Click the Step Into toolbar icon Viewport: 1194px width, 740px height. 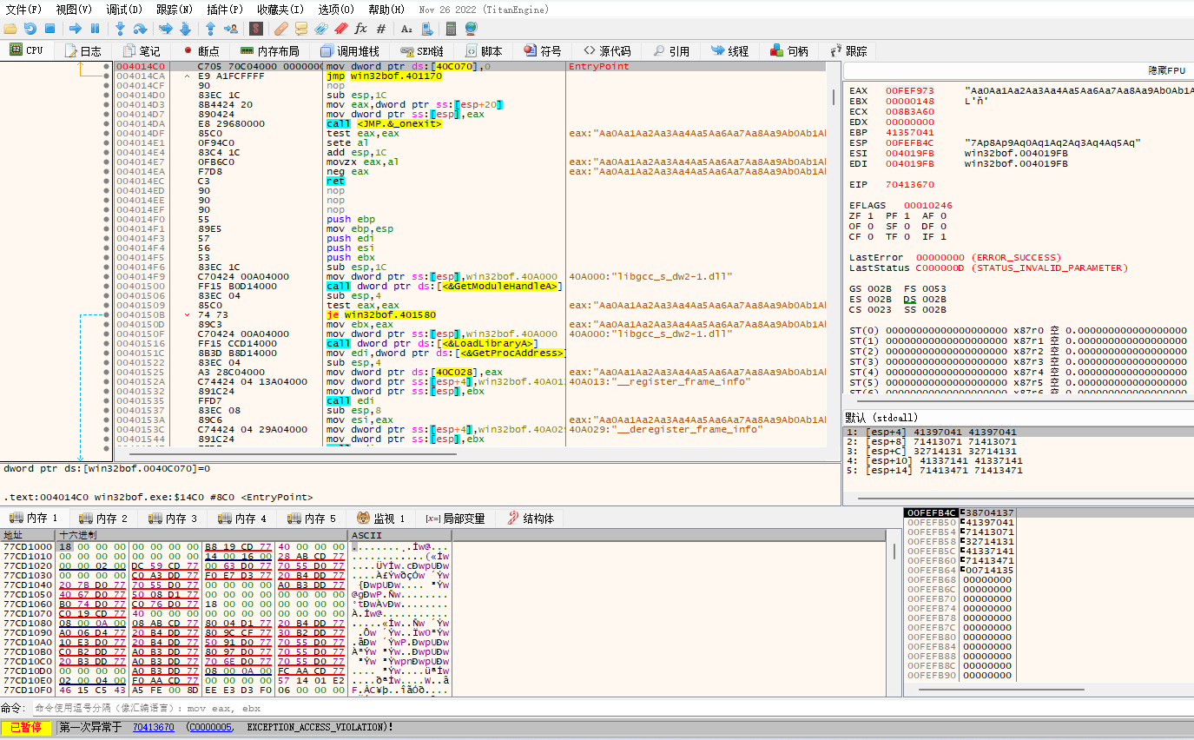point(121,29)
